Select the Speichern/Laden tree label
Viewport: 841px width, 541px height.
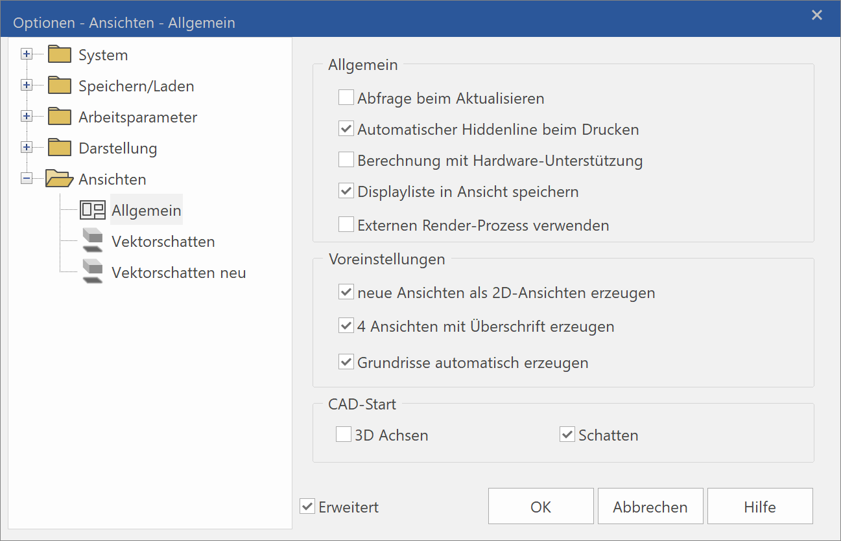tap(136, 86)
